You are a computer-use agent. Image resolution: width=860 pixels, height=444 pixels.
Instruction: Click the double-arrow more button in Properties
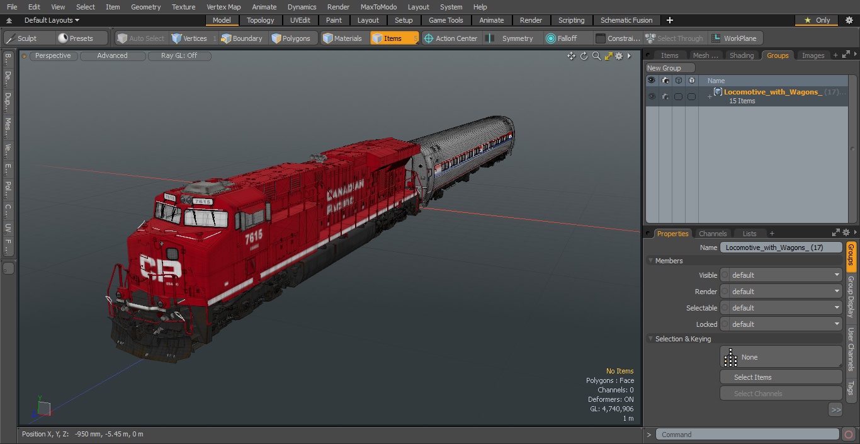(835, 410)
